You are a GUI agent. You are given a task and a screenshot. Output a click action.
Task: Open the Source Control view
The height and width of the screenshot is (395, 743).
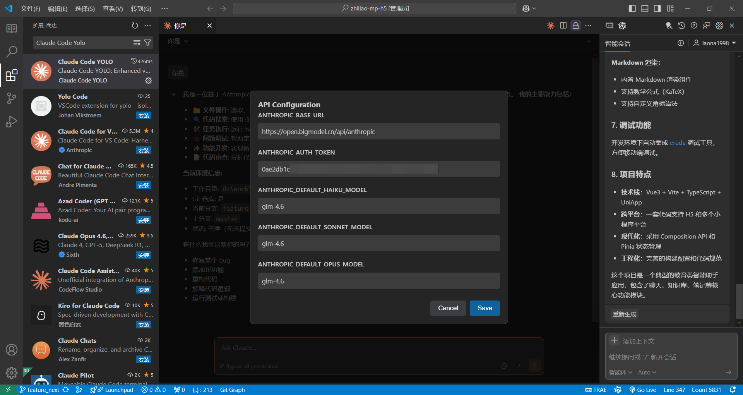[x=12, y=98]
